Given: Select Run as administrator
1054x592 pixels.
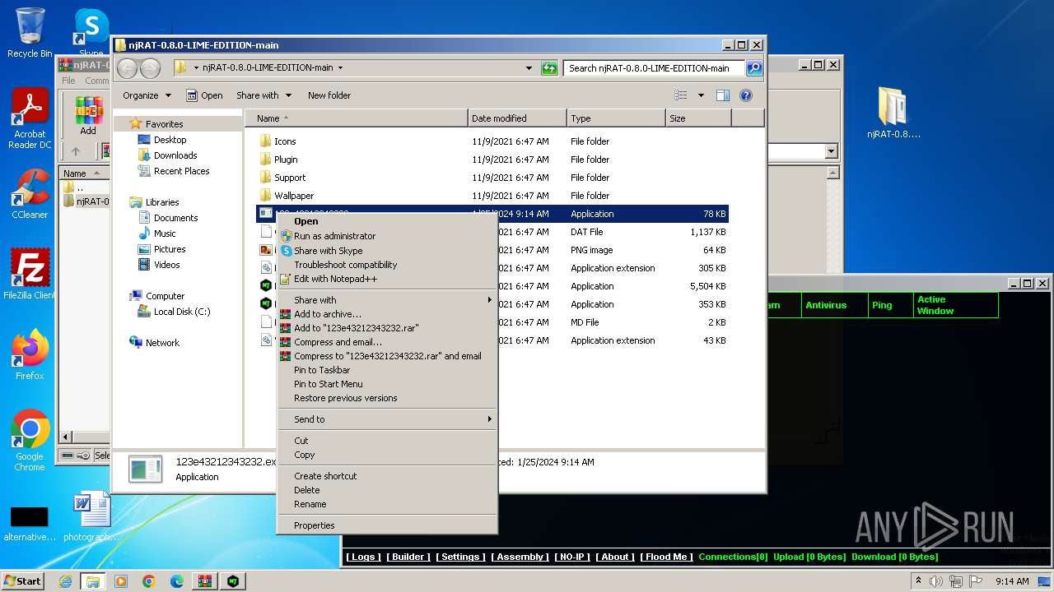Looking at the screenshot, I should 387,236.
